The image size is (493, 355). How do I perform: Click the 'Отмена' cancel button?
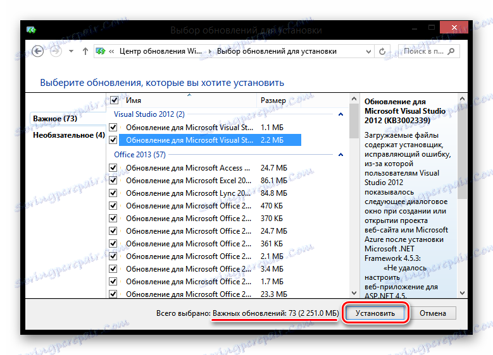433,313
